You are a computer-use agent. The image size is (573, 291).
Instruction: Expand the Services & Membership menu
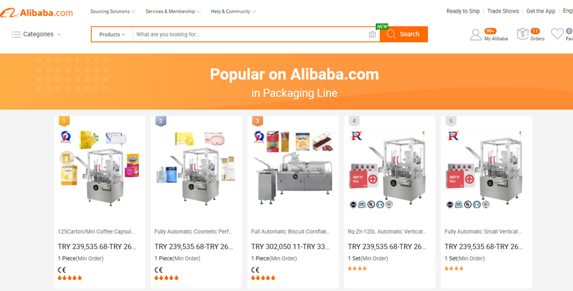(173, 11)
